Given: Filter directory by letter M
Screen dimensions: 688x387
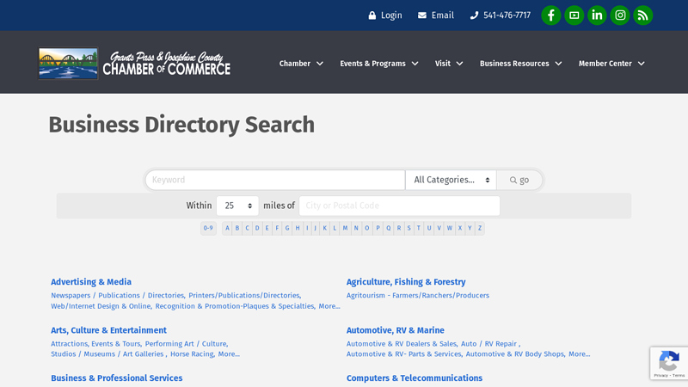Looking at the screenshot, I should tap(346, 228).
